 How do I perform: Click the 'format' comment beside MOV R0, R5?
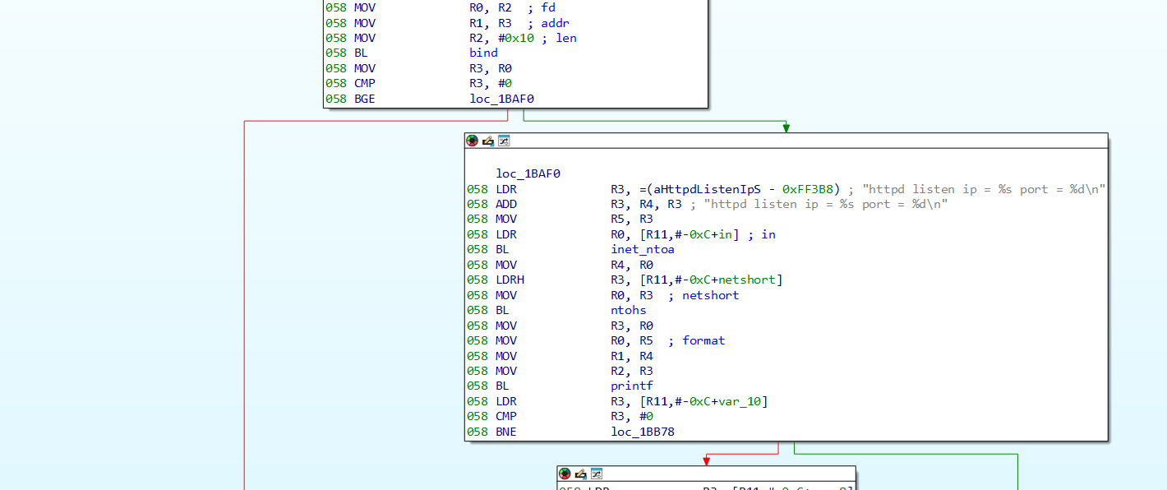703,340
